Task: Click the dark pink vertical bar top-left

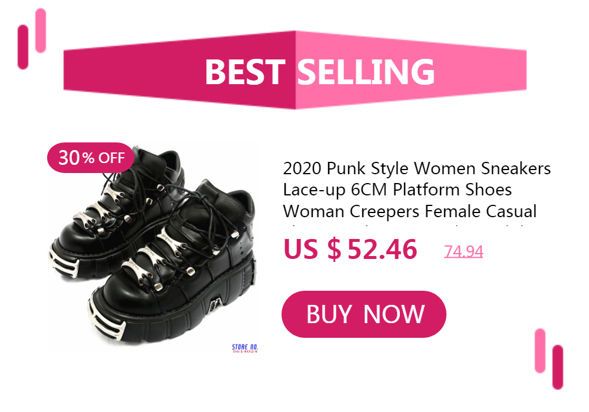Action: point(23,47)
